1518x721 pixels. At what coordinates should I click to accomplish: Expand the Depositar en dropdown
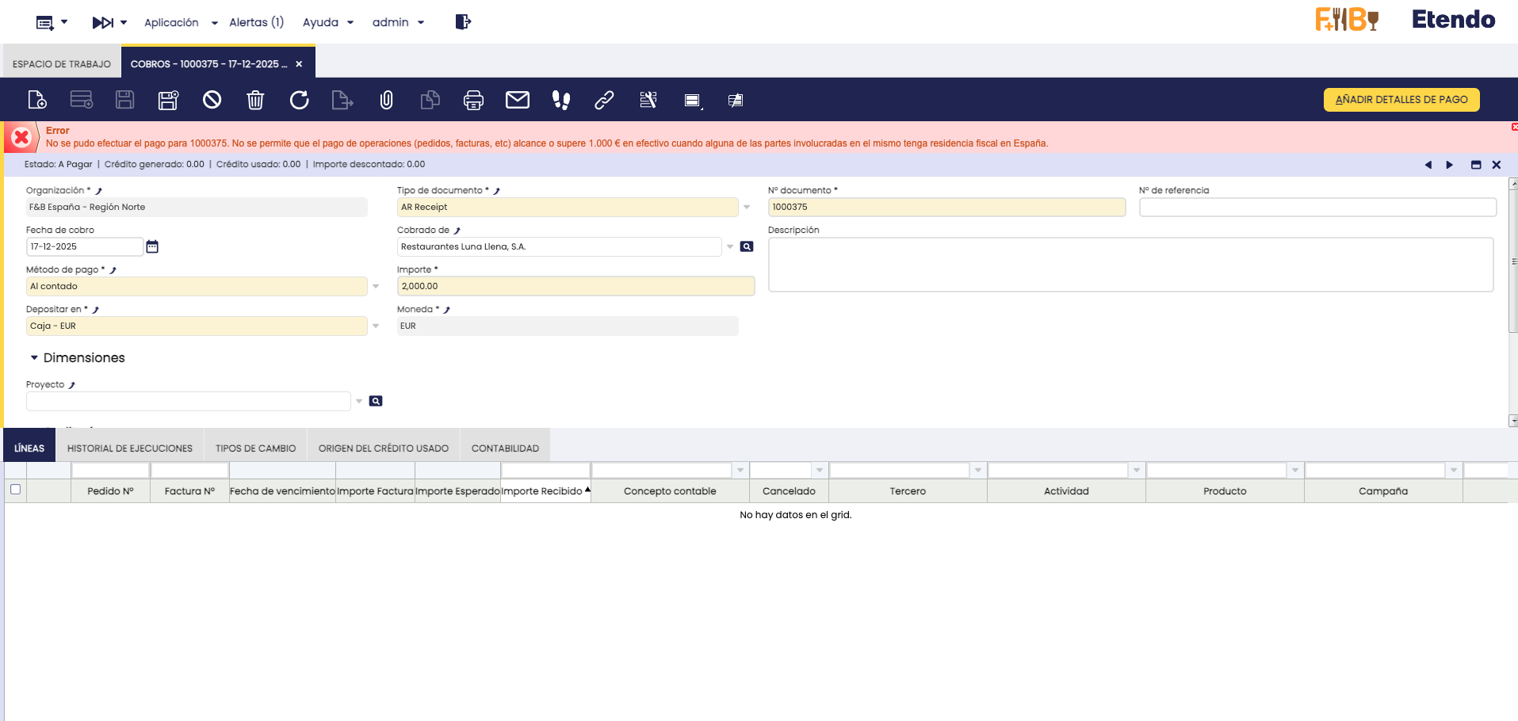pos(376,326)
